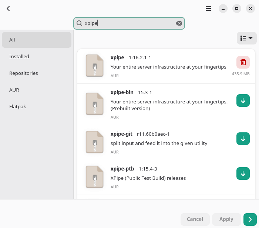
Task: Select the All category
Action: (37, 40)
